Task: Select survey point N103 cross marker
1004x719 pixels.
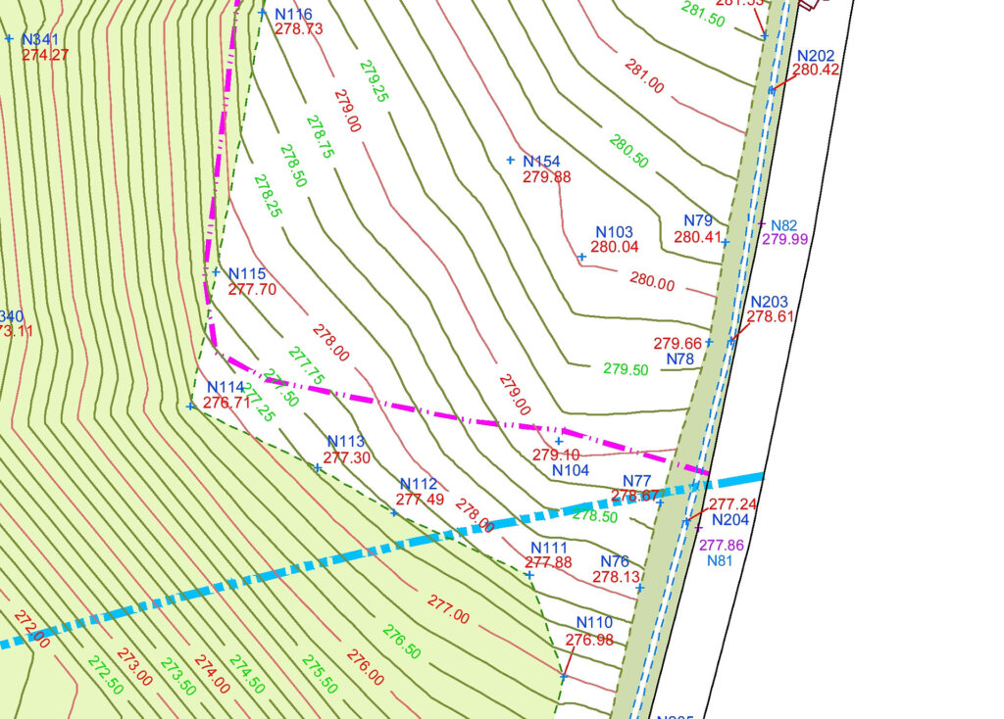Action: [x=582, y=257]
